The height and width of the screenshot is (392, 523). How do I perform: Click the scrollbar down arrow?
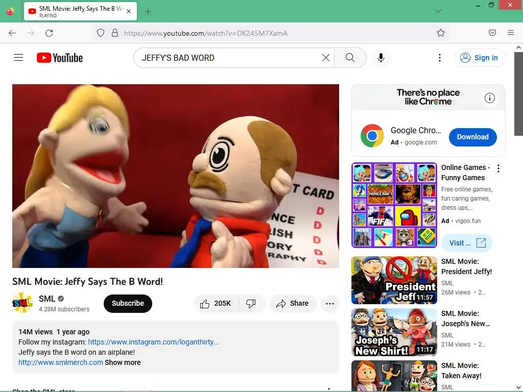click(x=518, y=388)
